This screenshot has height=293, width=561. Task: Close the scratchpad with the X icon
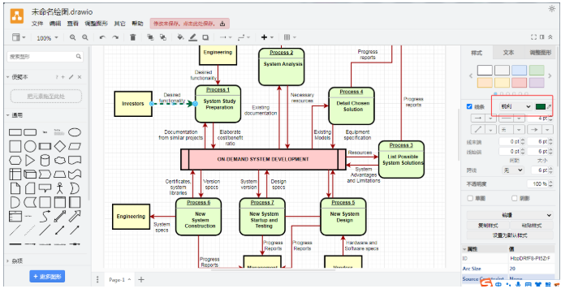click(80, 77)
